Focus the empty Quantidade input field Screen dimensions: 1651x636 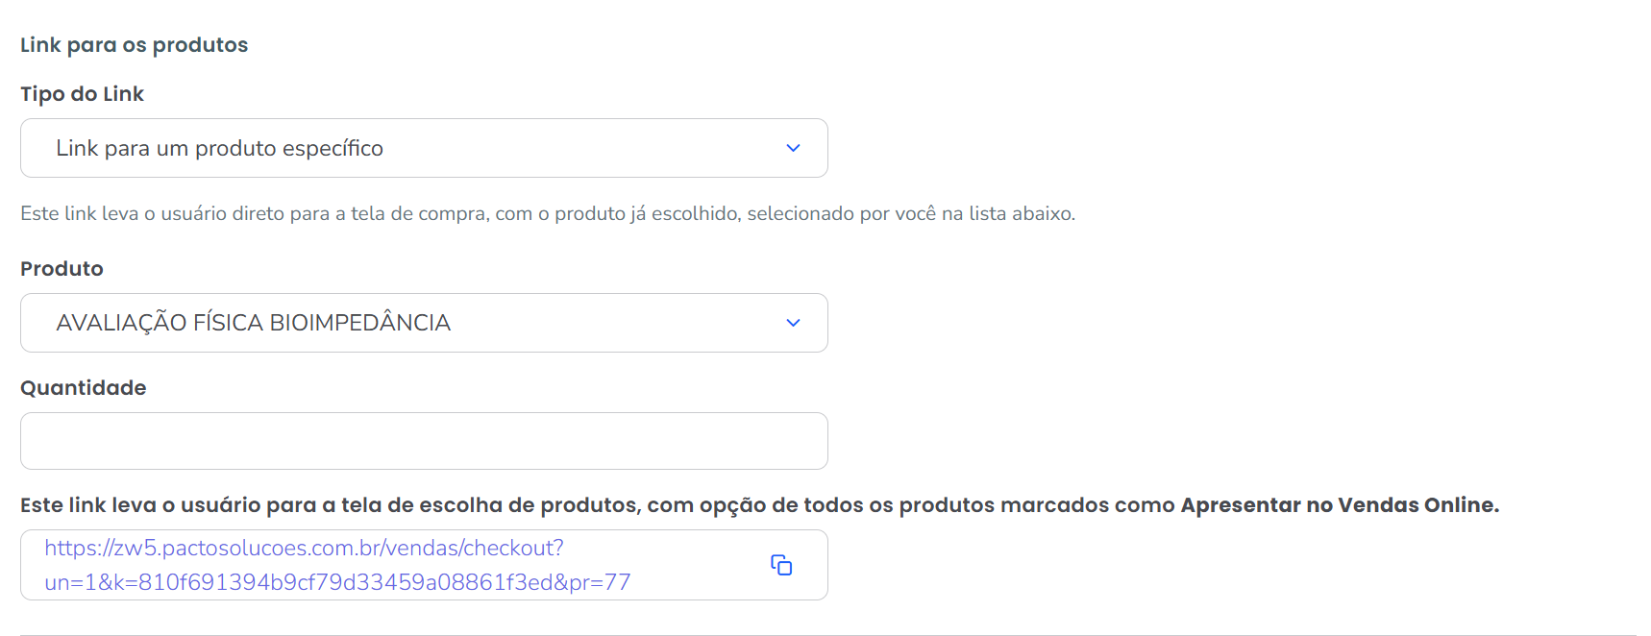point(423,441)
